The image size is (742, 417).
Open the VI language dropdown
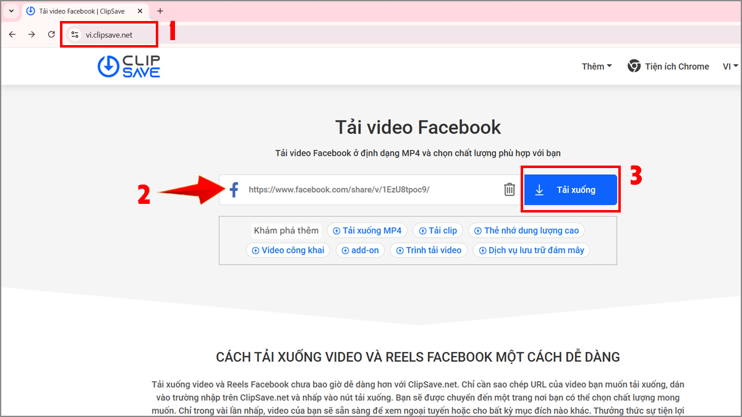(x=730, y=66)
